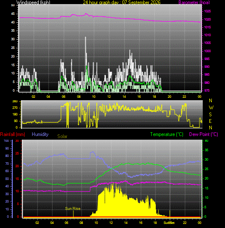225x228 pixels.
Task: Click the bottom 'N' compass letter
Action: tap(211, 128)
